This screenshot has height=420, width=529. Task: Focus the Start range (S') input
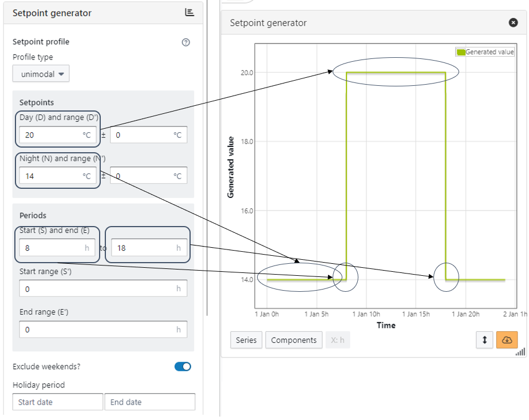point(102,289)
